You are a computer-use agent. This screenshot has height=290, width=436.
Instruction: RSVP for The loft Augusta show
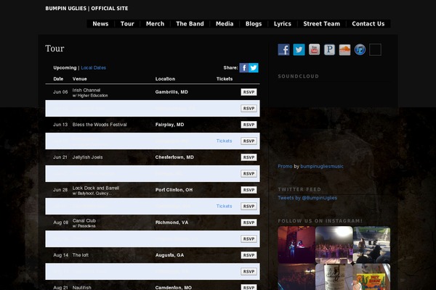click(x=249, y=255)
